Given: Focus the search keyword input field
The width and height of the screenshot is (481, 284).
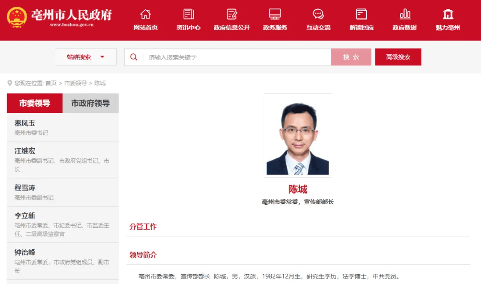Looking at the screenshot, I should point(237,57).
